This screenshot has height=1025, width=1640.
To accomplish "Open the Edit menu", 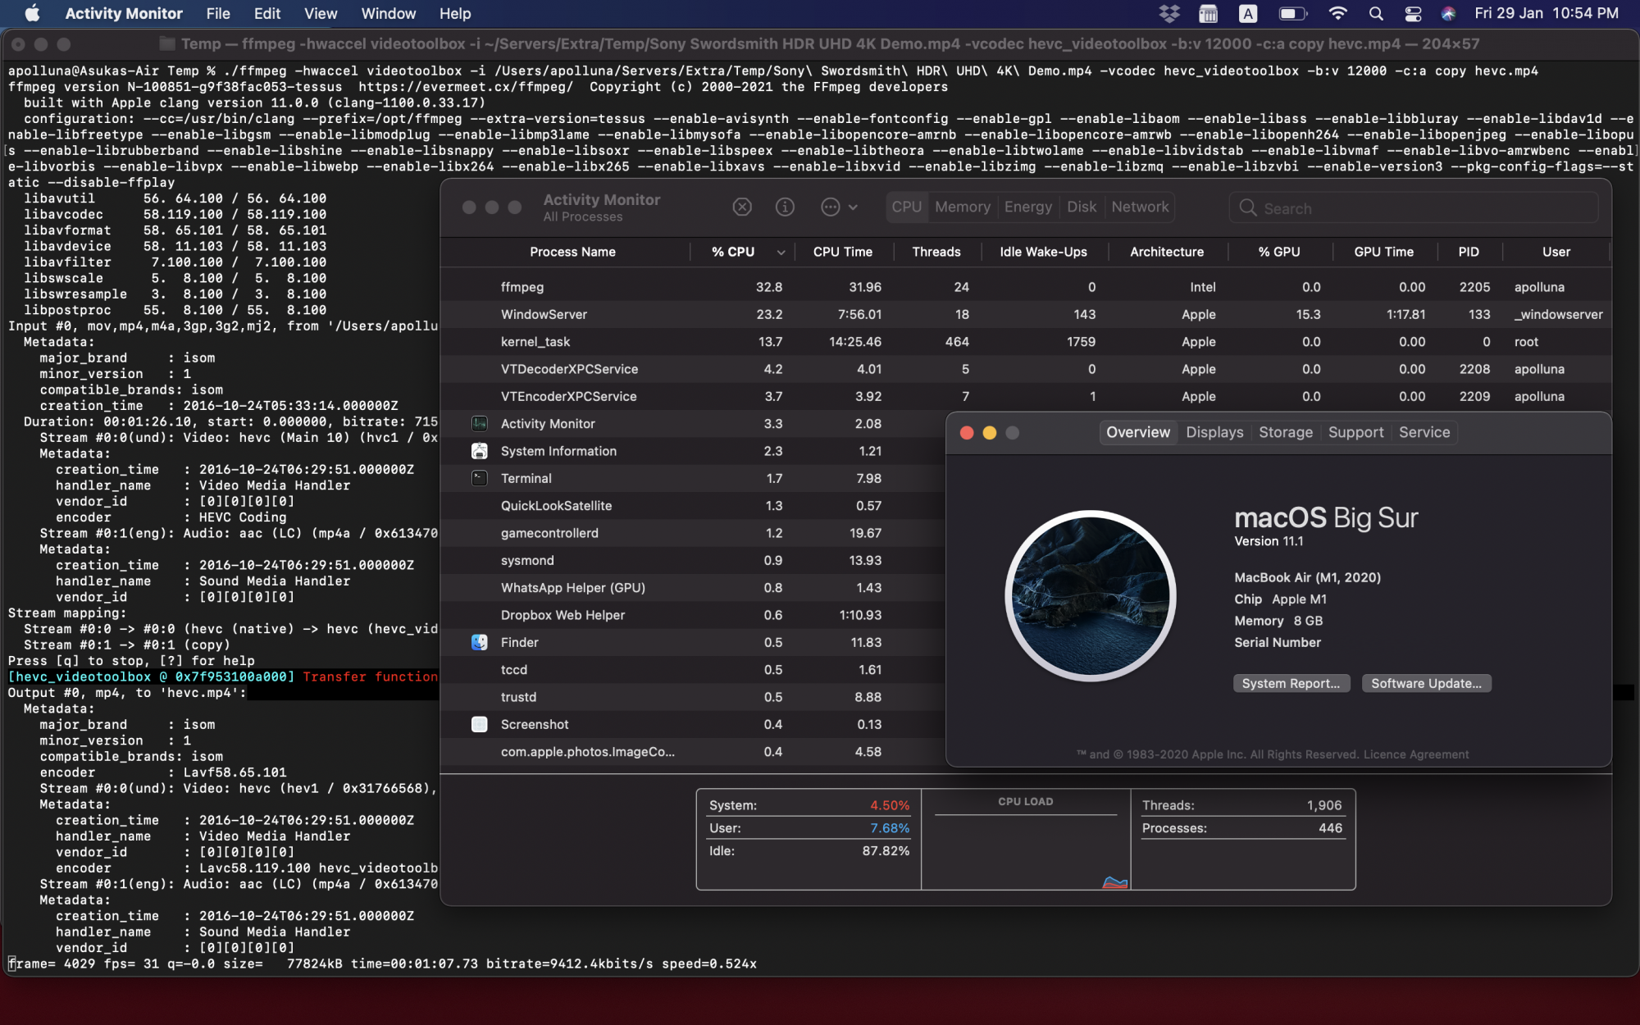I will (x=267, y=13).
